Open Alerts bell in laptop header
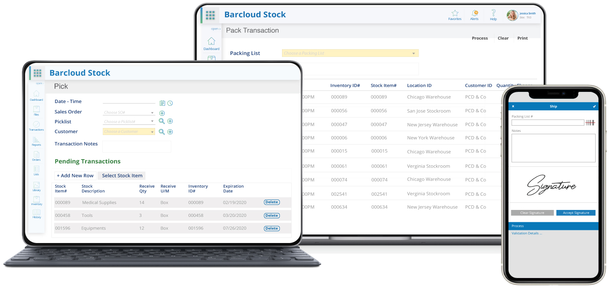The width and height of the screenshot is (611, 288). (x=474, y=15)
